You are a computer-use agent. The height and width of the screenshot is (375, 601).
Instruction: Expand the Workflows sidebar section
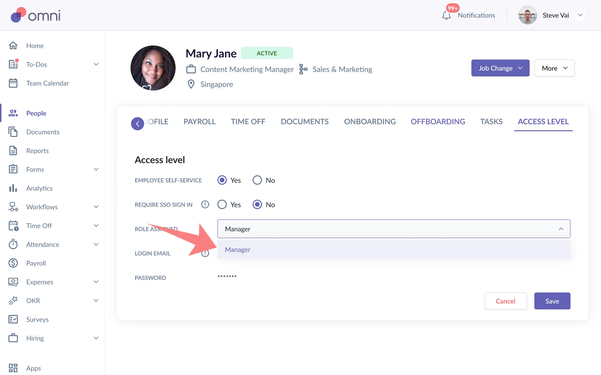coord(96,207)
